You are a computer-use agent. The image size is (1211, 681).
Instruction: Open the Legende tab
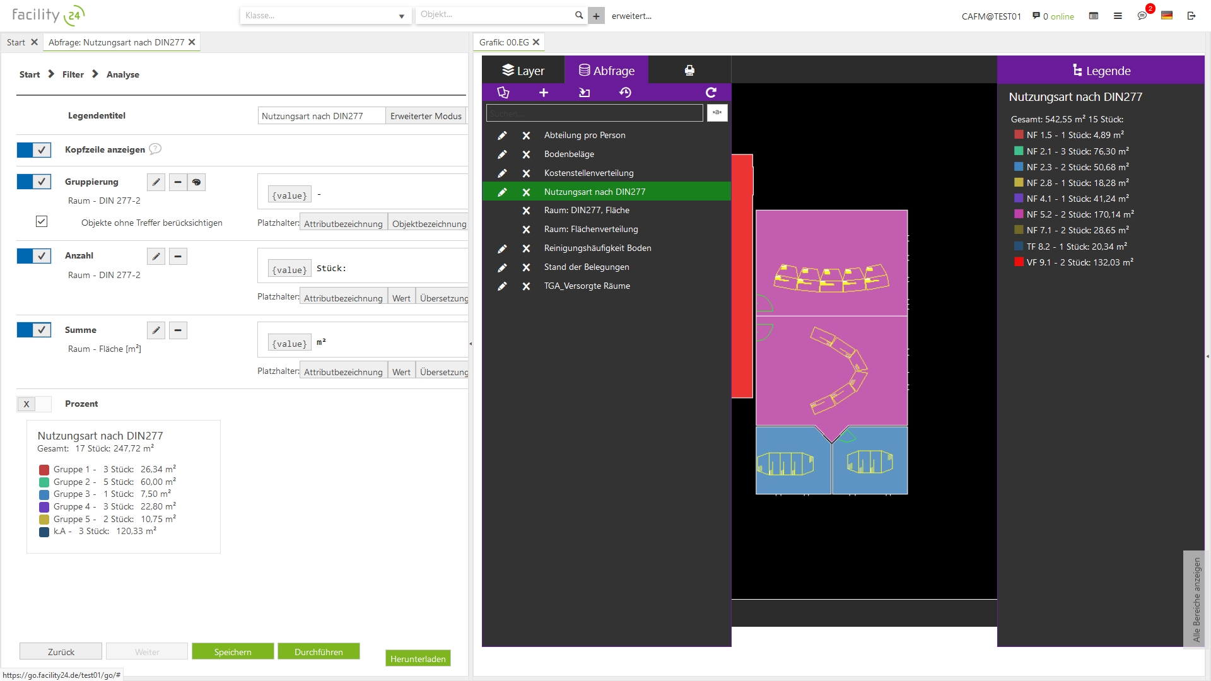(1101, 71)
